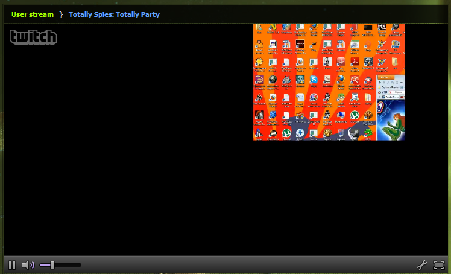Open player settings via the wrench icon
Screen dimensions: 451x274
(422, 265)
